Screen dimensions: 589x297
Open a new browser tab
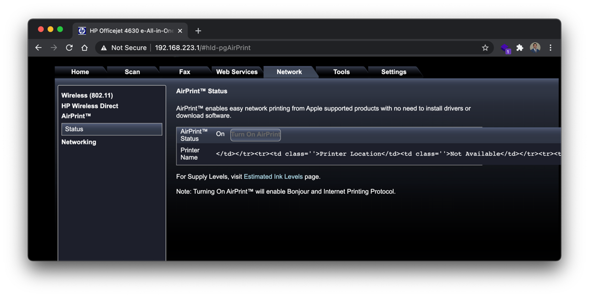click(x=198, y=31)
